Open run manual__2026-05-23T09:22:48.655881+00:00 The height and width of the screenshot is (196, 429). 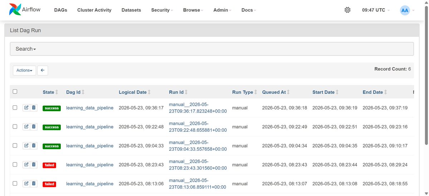(198, 126)
